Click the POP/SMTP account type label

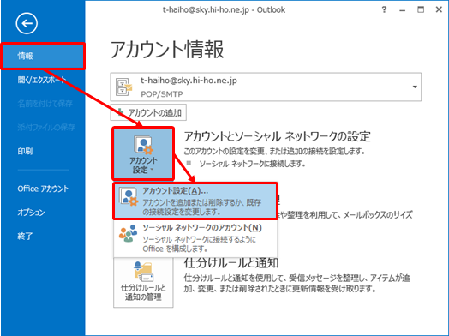click(x=161, y=94)
